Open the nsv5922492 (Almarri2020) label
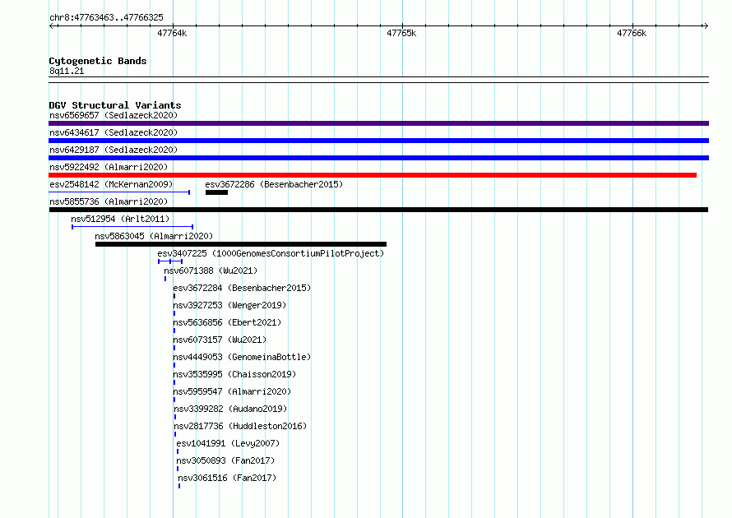The width and height of the screenshot is (732, 518). pyautogui.click(x=109, y=167)
